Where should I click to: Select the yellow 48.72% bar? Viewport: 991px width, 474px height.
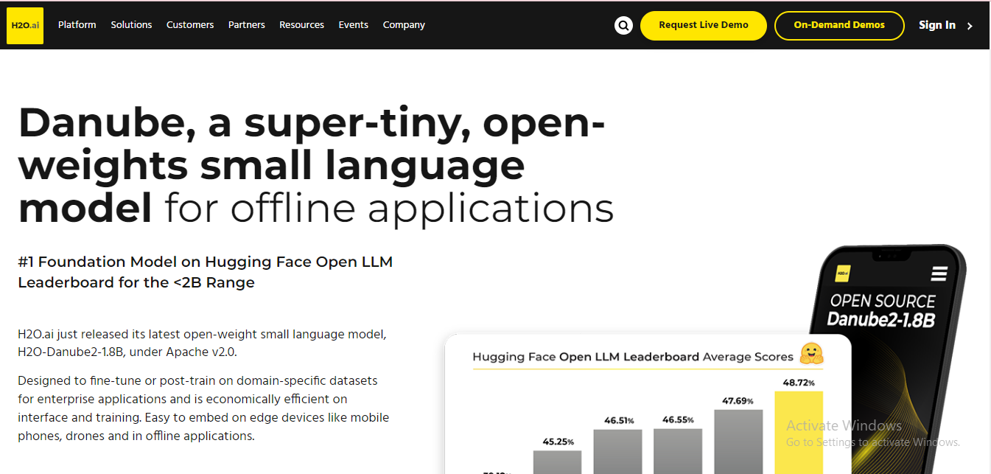799,432
